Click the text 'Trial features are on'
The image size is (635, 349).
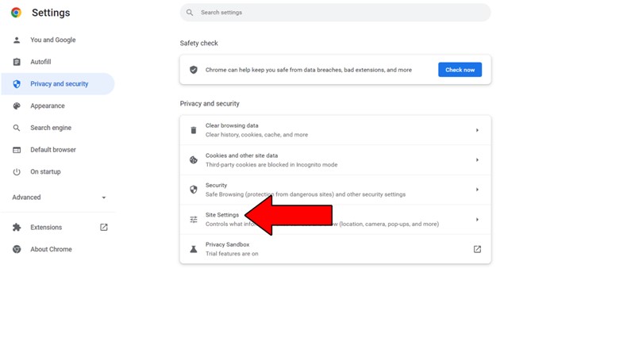click(232, 254)
